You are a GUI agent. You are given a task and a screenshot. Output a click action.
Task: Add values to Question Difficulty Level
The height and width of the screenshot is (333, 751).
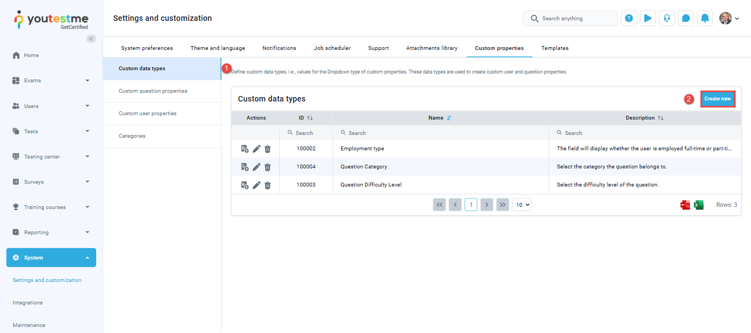[245, 185]
